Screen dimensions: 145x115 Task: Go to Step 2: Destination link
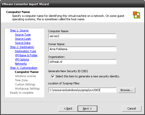click(22, 47)
